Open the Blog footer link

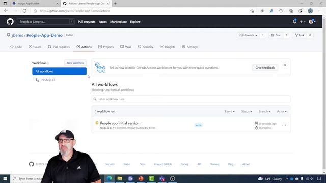click(231, 164)
